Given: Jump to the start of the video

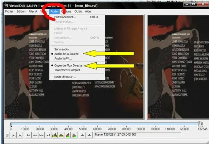Looking at the screenshot, I should (x=28, y=135).
